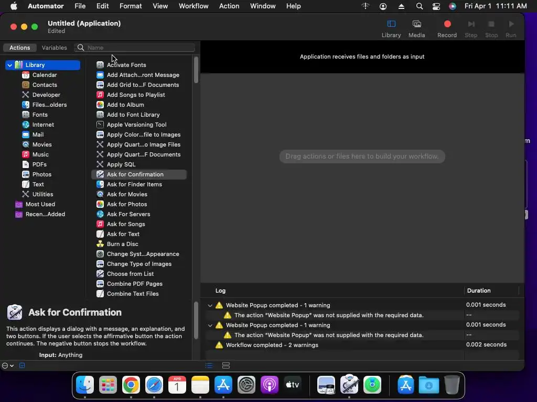537x402 pixels.
Task: Collapse second Website Popup log entry
Action: 210,325
